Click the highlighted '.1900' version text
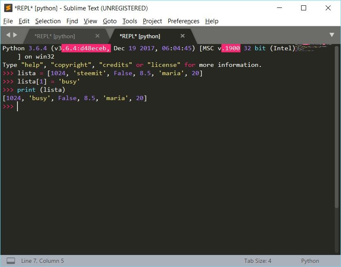 point(231,48)
